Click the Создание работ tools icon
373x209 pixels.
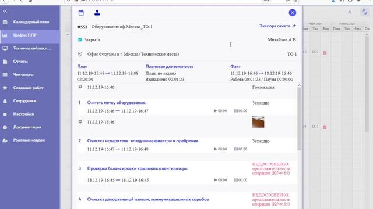5,88
